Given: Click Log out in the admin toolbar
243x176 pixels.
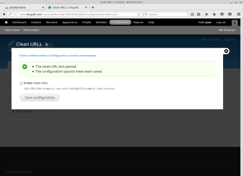Looking at the screenshot, I should 221,22.
